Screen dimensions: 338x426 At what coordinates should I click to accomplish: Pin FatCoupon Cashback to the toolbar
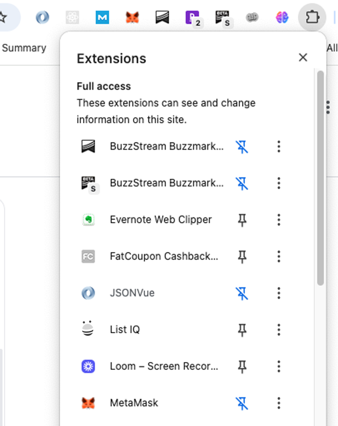(242, 256)
